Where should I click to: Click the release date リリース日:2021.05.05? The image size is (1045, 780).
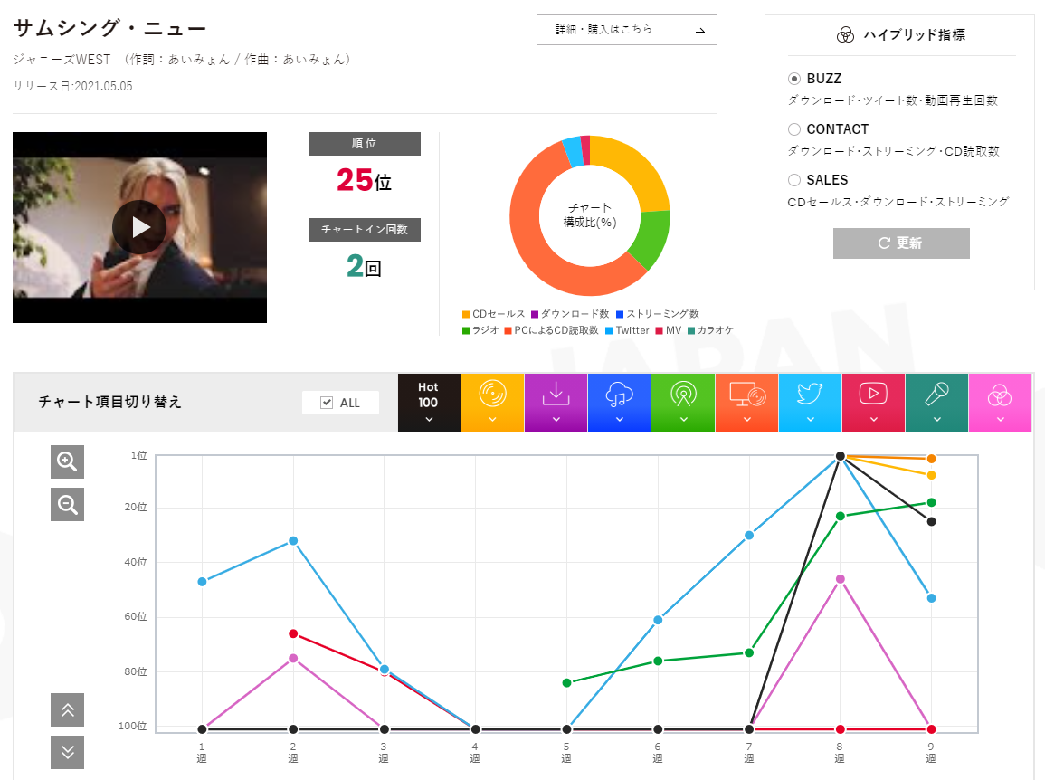[72, 86]
